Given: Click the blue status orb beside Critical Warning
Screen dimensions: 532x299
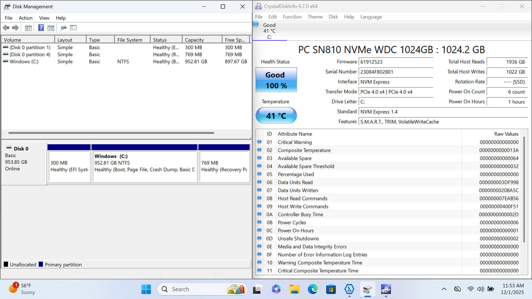Looking at the screenshot, I should 259,142.
